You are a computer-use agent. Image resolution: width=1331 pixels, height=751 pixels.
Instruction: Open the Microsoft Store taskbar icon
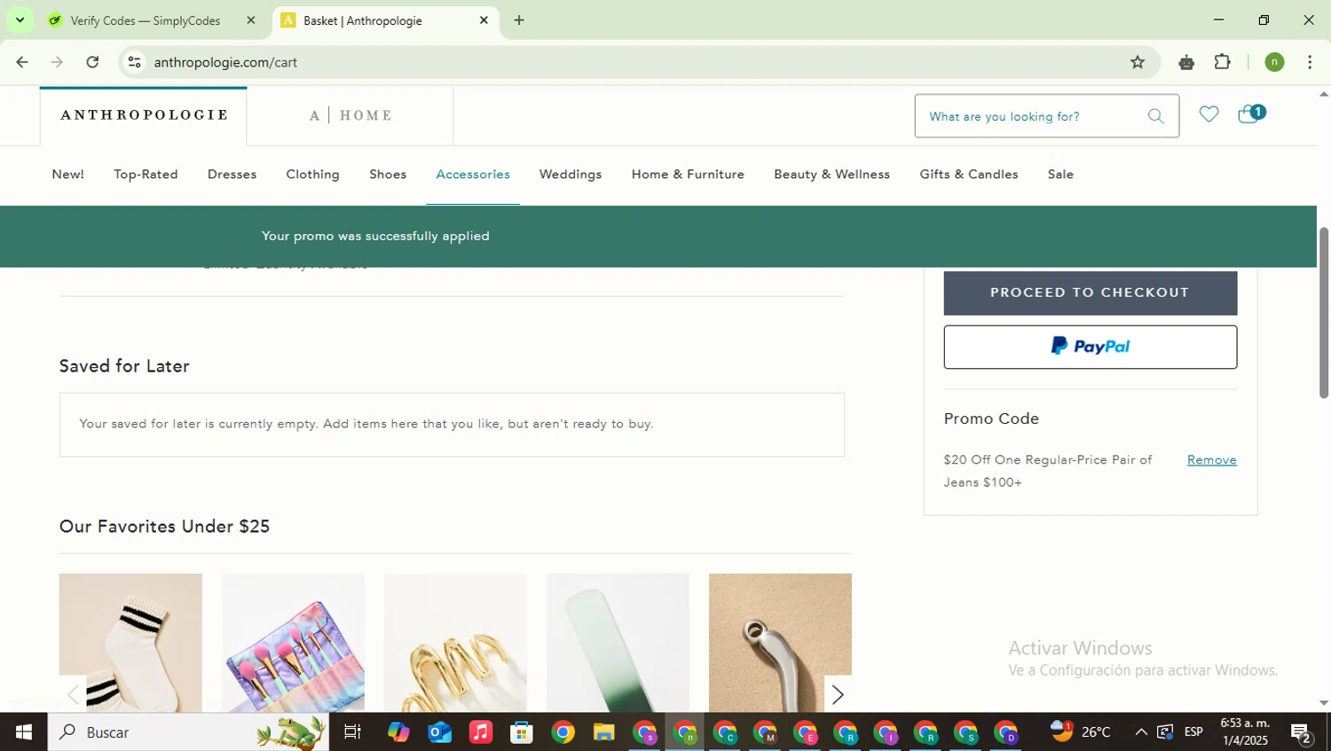tap(522, 732)
